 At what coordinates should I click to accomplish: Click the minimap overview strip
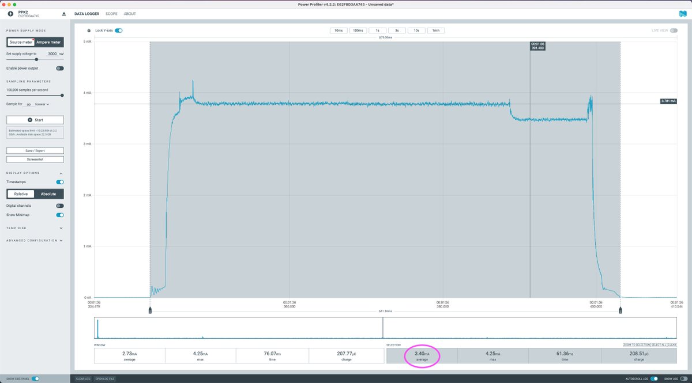coord(385,328)
